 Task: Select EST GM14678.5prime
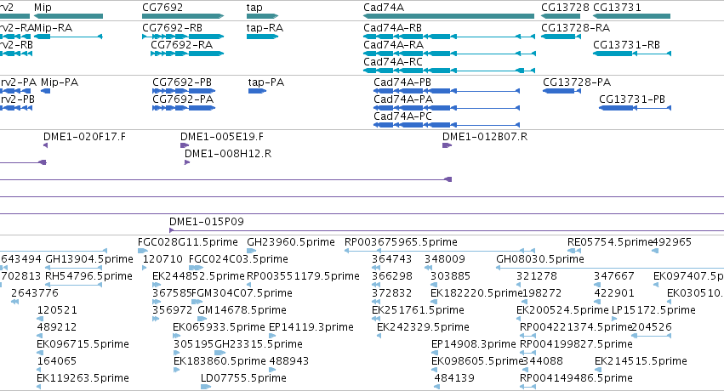[202, 319]
